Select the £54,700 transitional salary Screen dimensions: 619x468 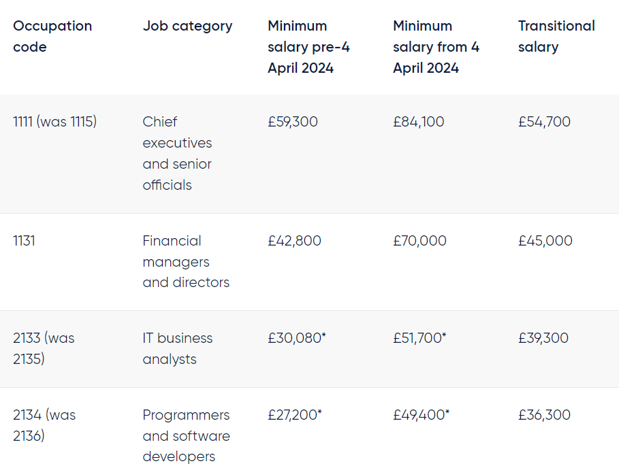point(544,122)
